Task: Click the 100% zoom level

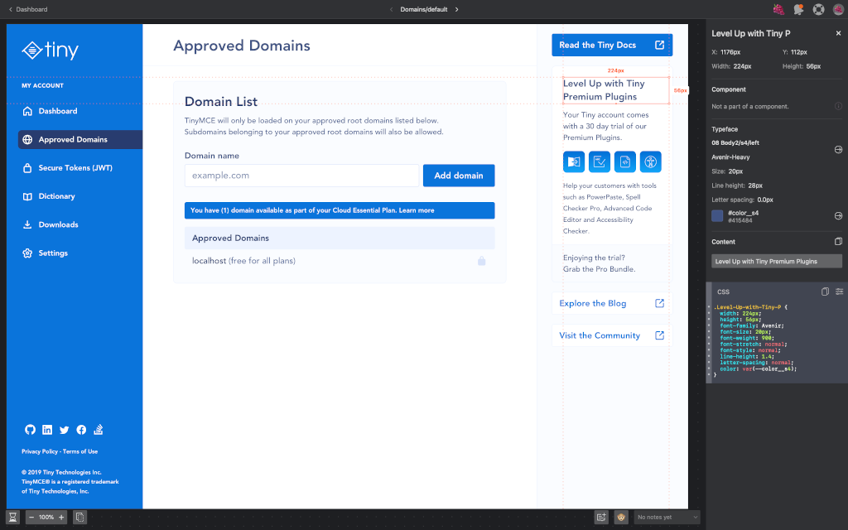Action: (x=46, y=517)
